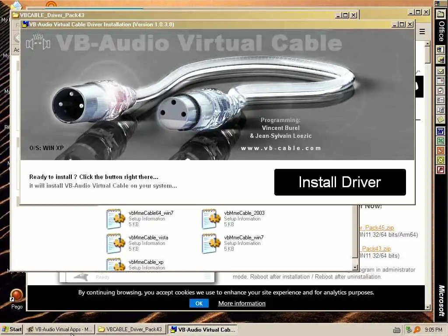
Task: Click the 9:05 PM clock
Action: click(x=434, y=330)
